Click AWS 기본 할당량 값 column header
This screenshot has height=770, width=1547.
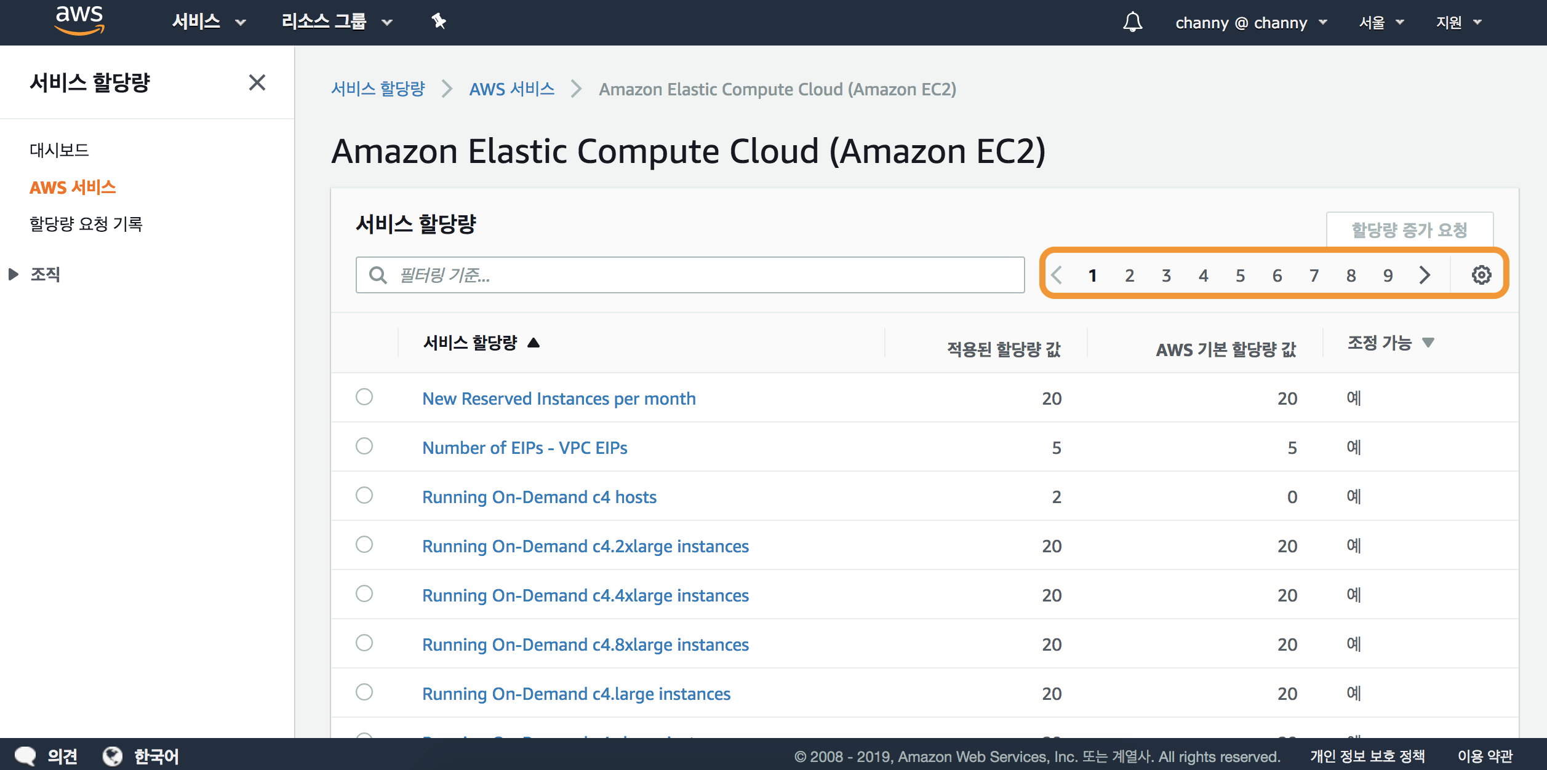1226,349
